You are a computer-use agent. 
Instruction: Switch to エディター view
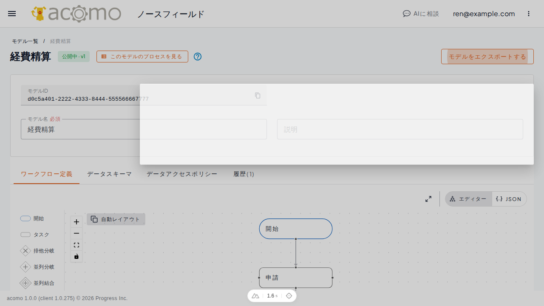pos(468,199)
